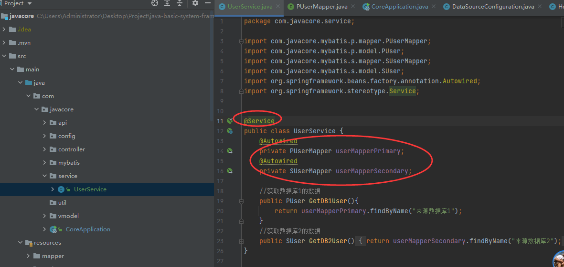The height and width of the screenshot is (267, 564).
Task: Close the CoreApplication.java tab
Action: click(x=434, y=7)
